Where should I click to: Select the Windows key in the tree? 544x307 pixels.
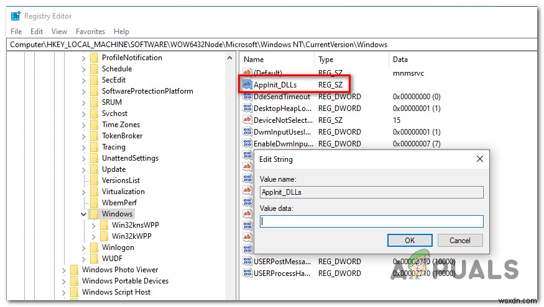(117, 214)
